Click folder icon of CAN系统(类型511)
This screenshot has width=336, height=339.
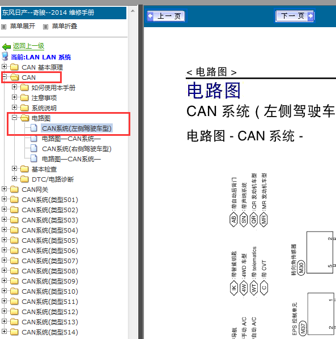pyautogui.click(x=15, y=302)
